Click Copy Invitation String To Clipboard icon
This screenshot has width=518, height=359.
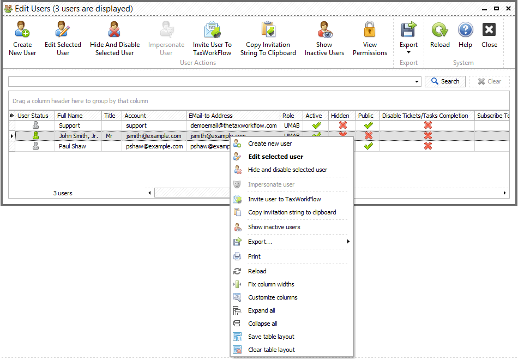point(268,29)
